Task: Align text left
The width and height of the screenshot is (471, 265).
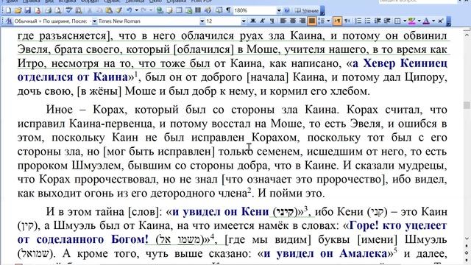Action: pos(283,21)
